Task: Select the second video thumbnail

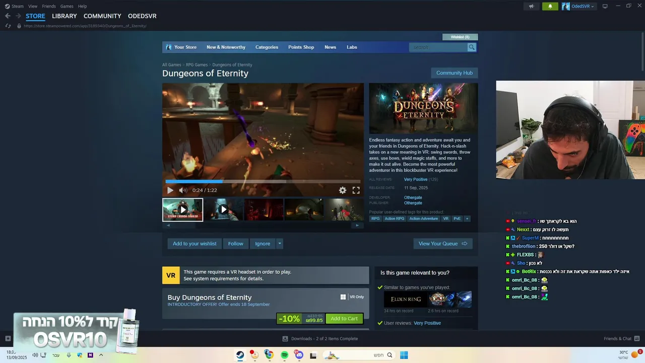Action: coord(223,210)
